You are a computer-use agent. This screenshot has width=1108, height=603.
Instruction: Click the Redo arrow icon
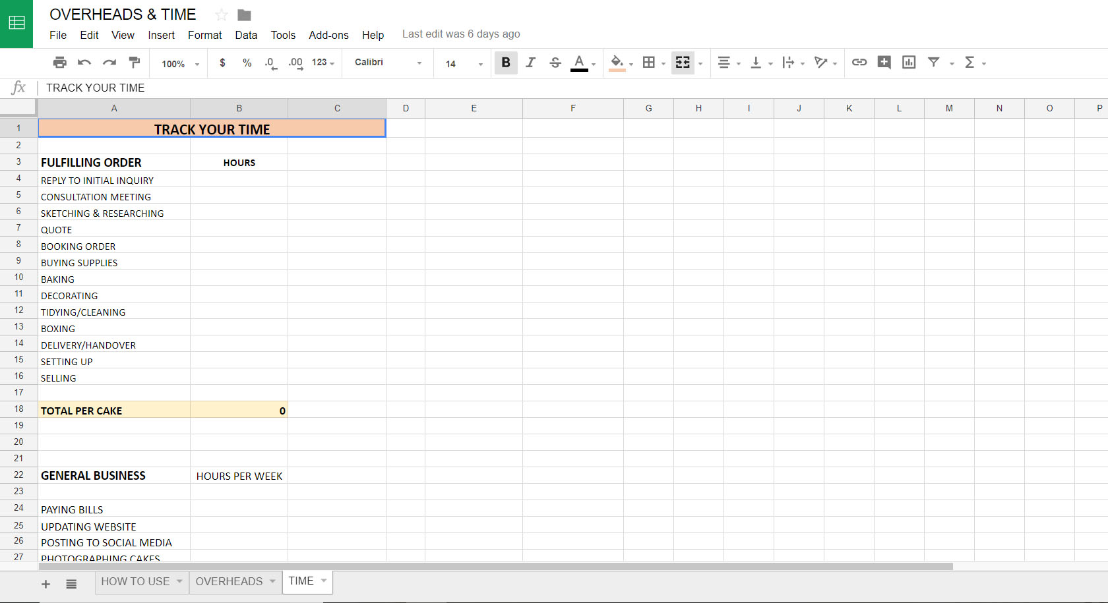pyautogui.click(x=109, y=63)
